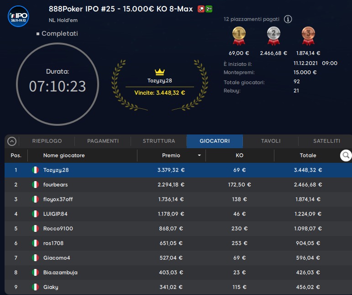
Task: Click the IPO tournament logo
Action: [18, 16]
